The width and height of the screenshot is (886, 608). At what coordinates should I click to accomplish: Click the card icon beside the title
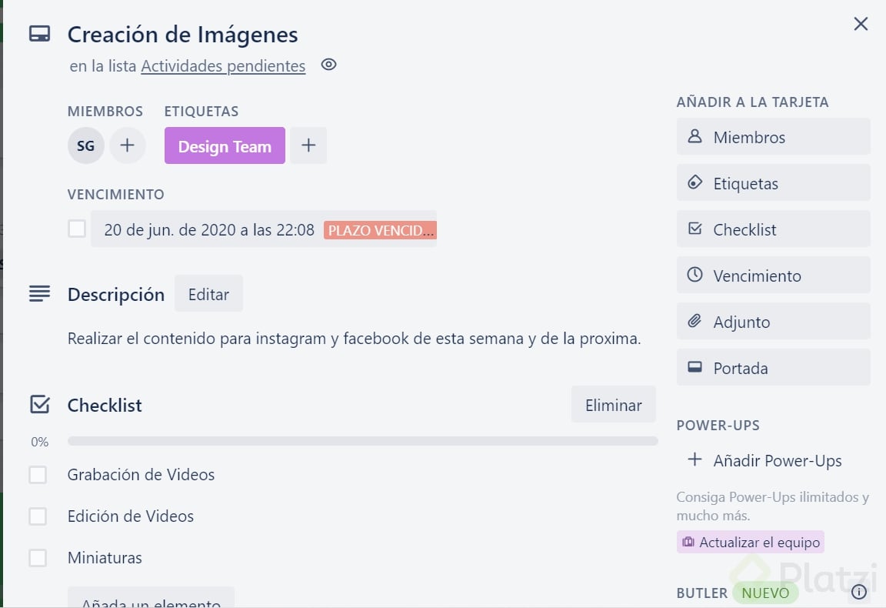pyautogui.click(x=39, y=34)
